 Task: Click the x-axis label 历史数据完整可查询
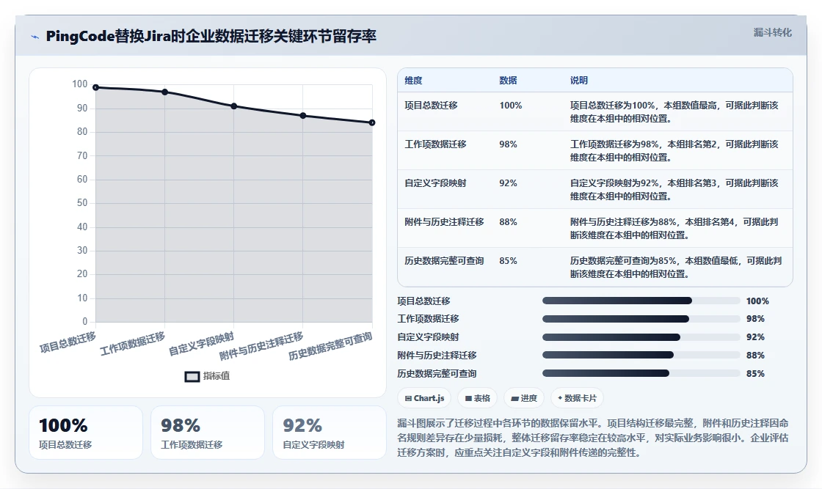point(330,347)
